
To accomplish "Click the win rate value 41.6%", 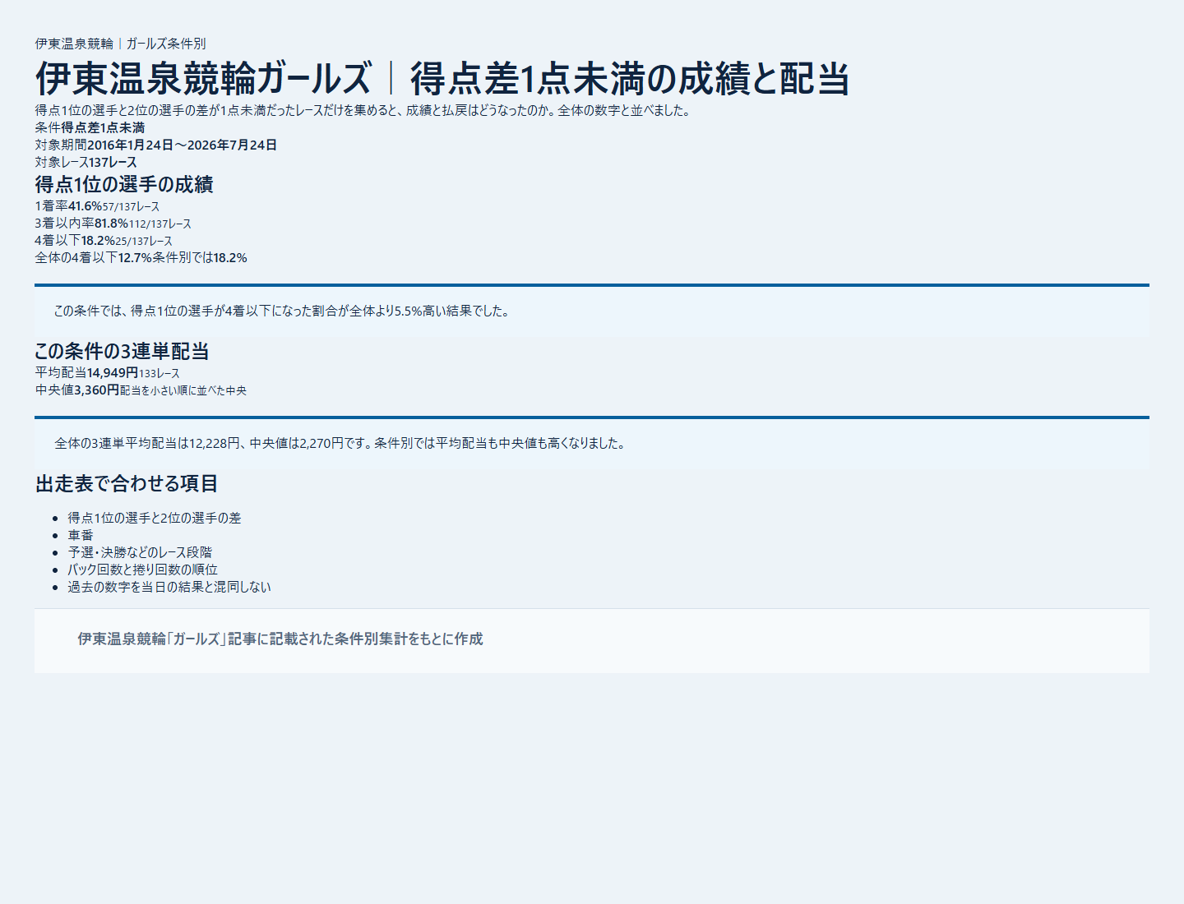I will click(86, 206).
